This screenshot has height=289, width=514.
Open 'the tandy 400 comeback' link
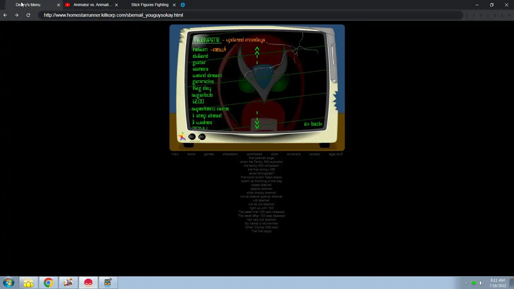[x=261, y=166]
